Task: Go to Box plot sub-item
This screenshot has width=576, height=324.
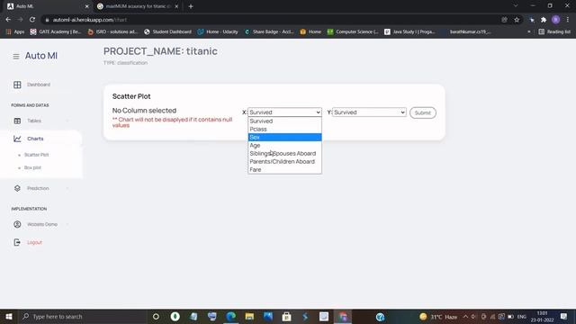Action: point(32,167)
